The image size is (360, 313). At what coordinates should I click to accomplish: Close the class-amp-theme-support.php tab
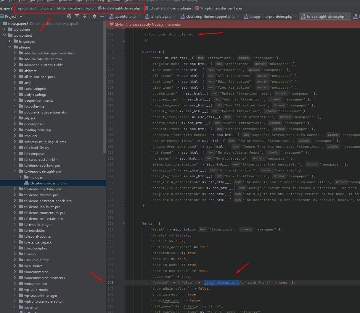pyautogui.click(x=238, y=17)
